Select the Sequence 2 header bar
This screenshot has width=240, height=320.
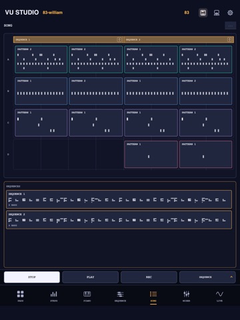point(179,39)
